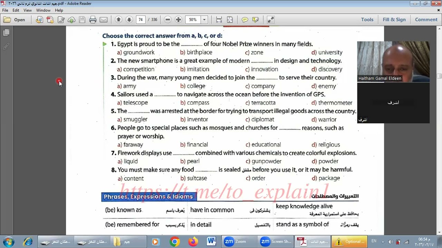Click the Zoom out minus button

(168, 20)
